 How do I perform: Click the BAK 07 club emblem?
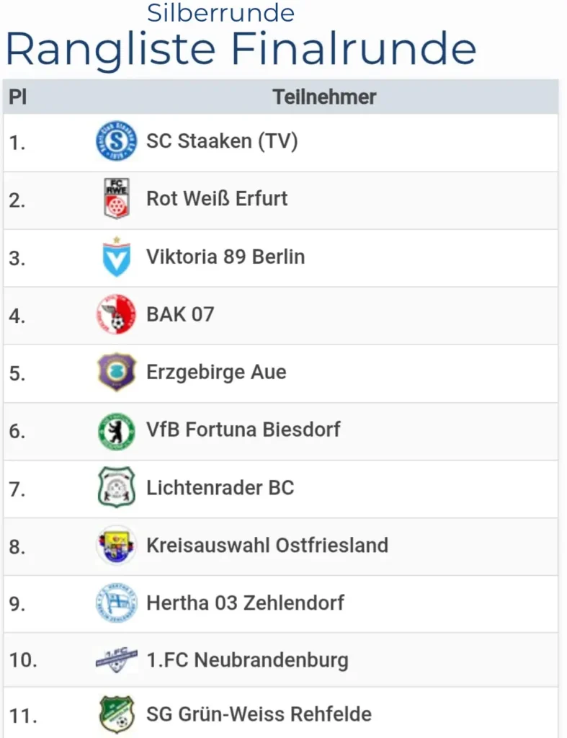click(116, 314)
